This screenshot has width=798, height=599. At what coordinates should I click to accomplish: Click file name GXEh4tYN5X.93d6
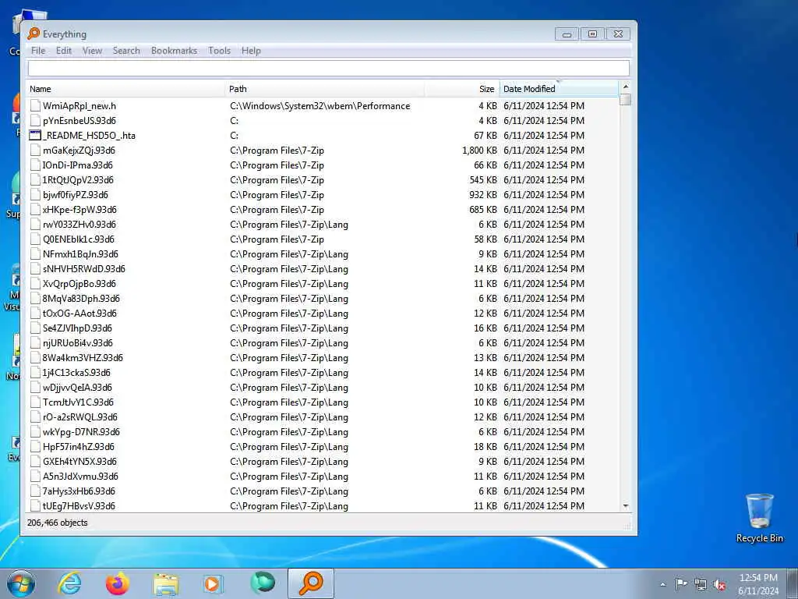pyautogui.click(x=79, y=461)
